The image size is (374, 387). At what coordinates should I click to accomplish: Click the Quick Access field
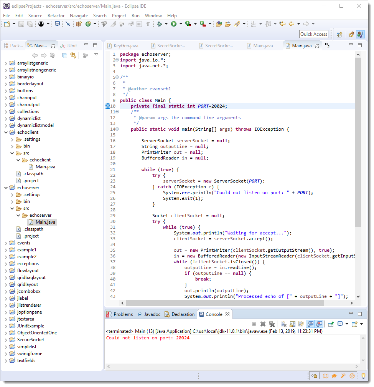point(314,34)
